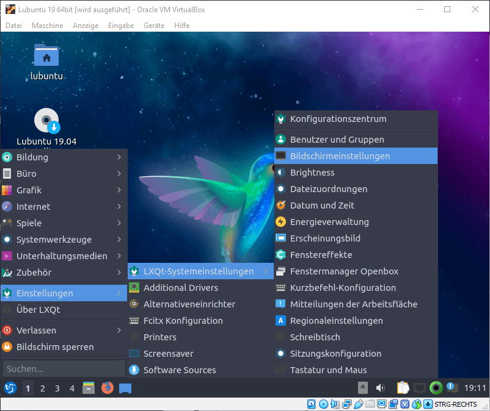Expand the Unterhaltungsmedien submenu arrow
This screenshot has width=490, height=411.
point(119,256)
